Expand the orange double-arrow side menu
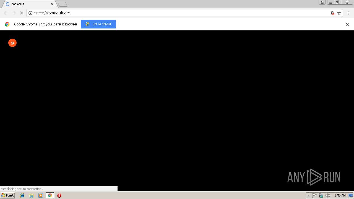Image resolution: width=354 pixels, height=199 pixels. pyautogui.click(x=12, y=43)
